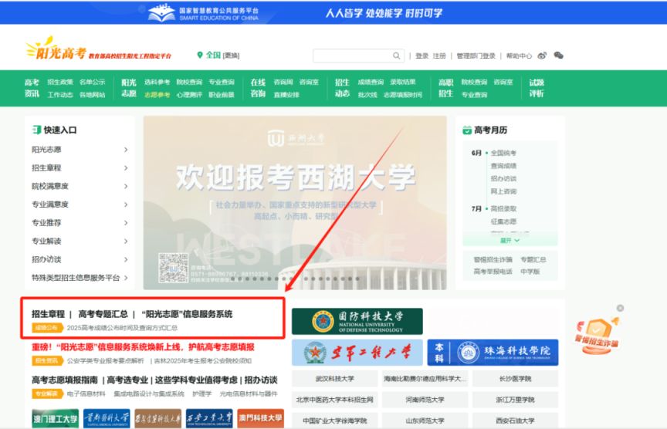Click the orange 成绩公布 tag
667x429 pixels.
pos(47,328)
